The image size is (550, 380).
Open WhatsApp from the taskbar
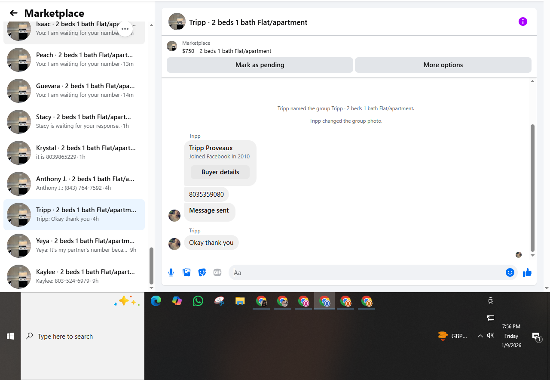tap(198, 301)
